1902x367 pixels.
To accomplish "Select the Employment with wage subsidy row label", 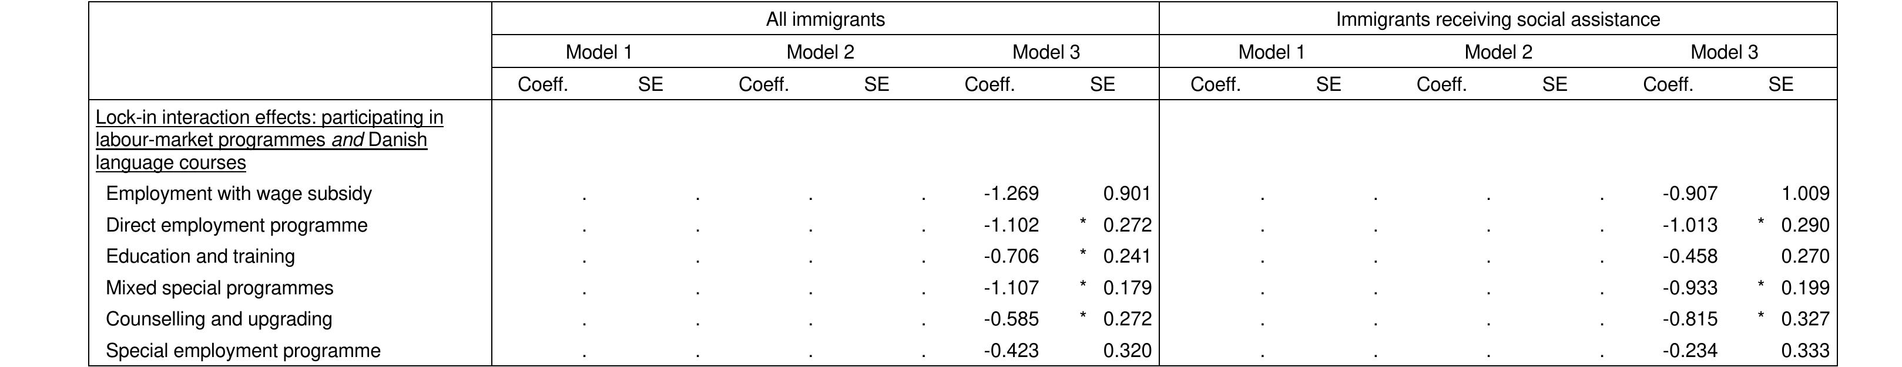I will pyautogui.click(x=239, y=194).
